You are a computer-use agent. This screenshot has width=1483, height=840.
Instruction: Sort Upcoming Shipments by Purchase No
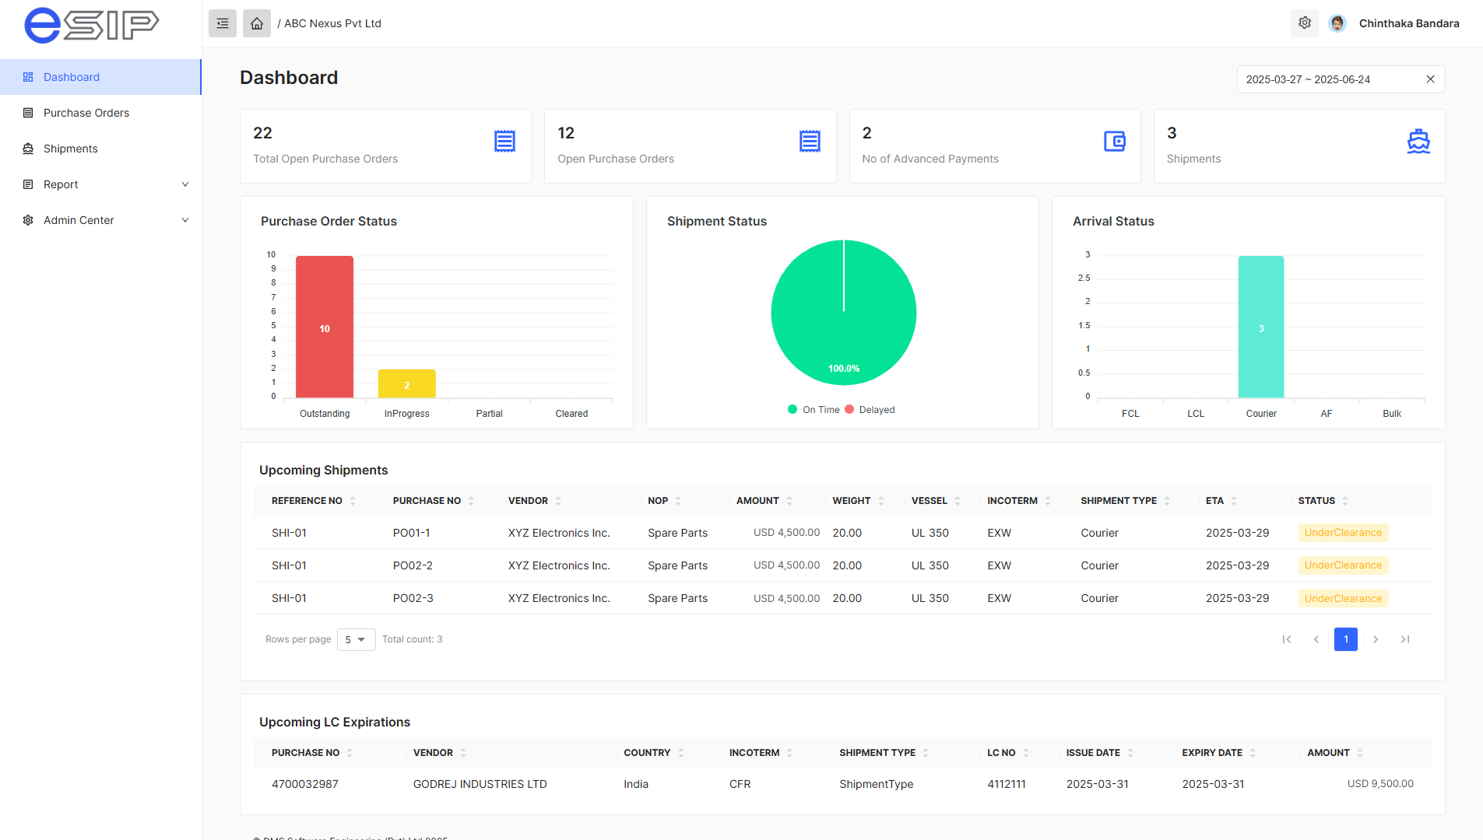coord(471,501)
